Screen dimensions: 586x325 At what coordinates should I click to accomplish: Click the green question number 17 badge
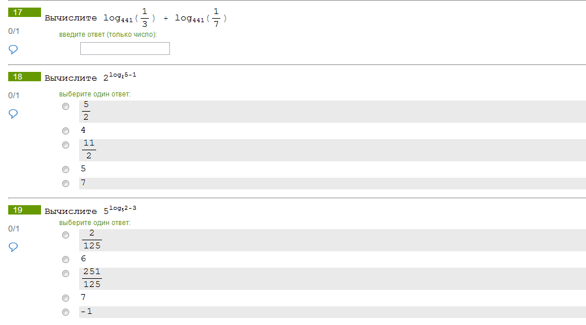tap(25, 12)
